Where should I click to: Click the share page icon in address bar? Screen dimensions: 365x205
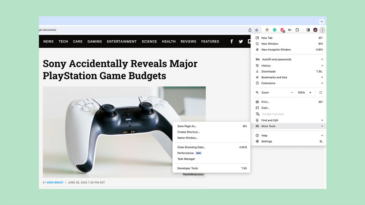point(250,30)
